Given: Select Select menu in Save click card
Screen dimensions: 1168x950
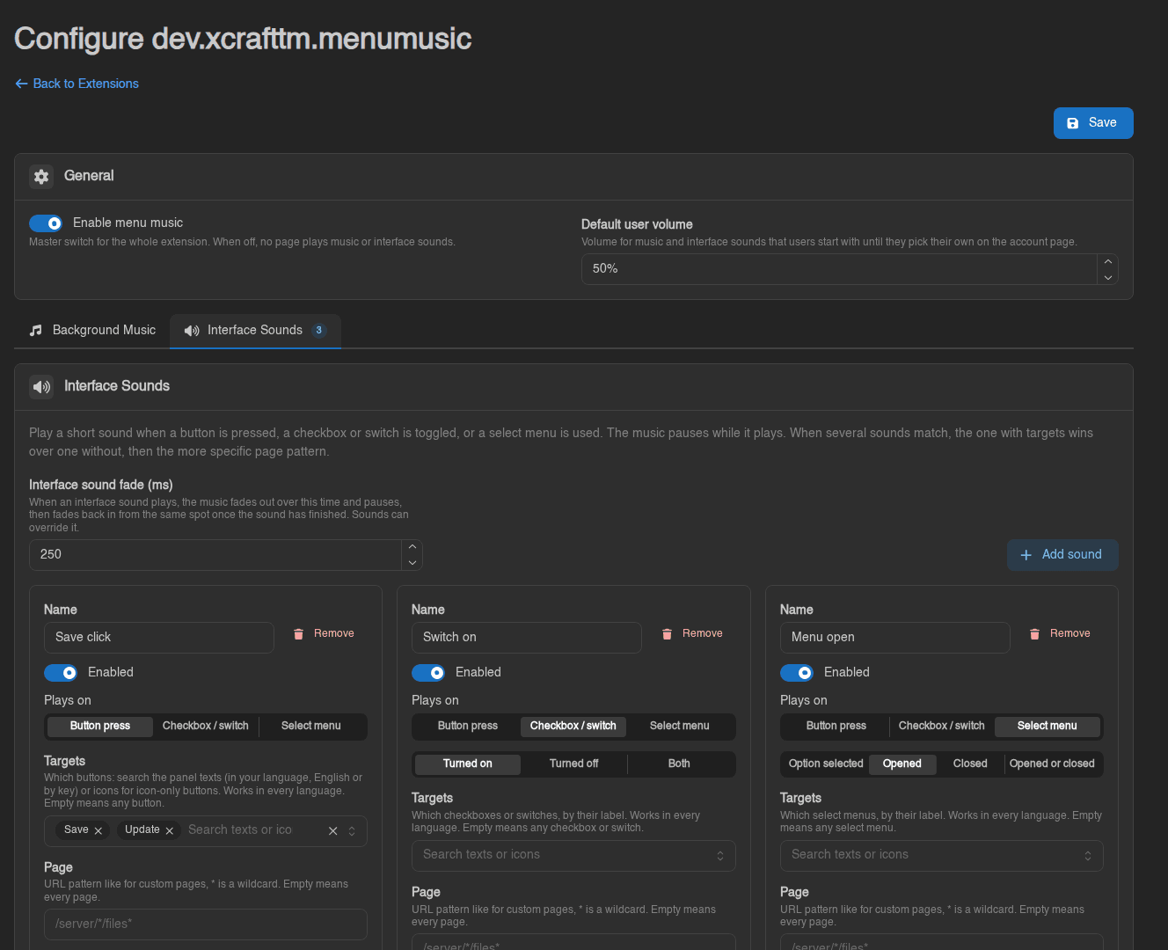Looking at the screenshot, I should [x=311, y=727].
